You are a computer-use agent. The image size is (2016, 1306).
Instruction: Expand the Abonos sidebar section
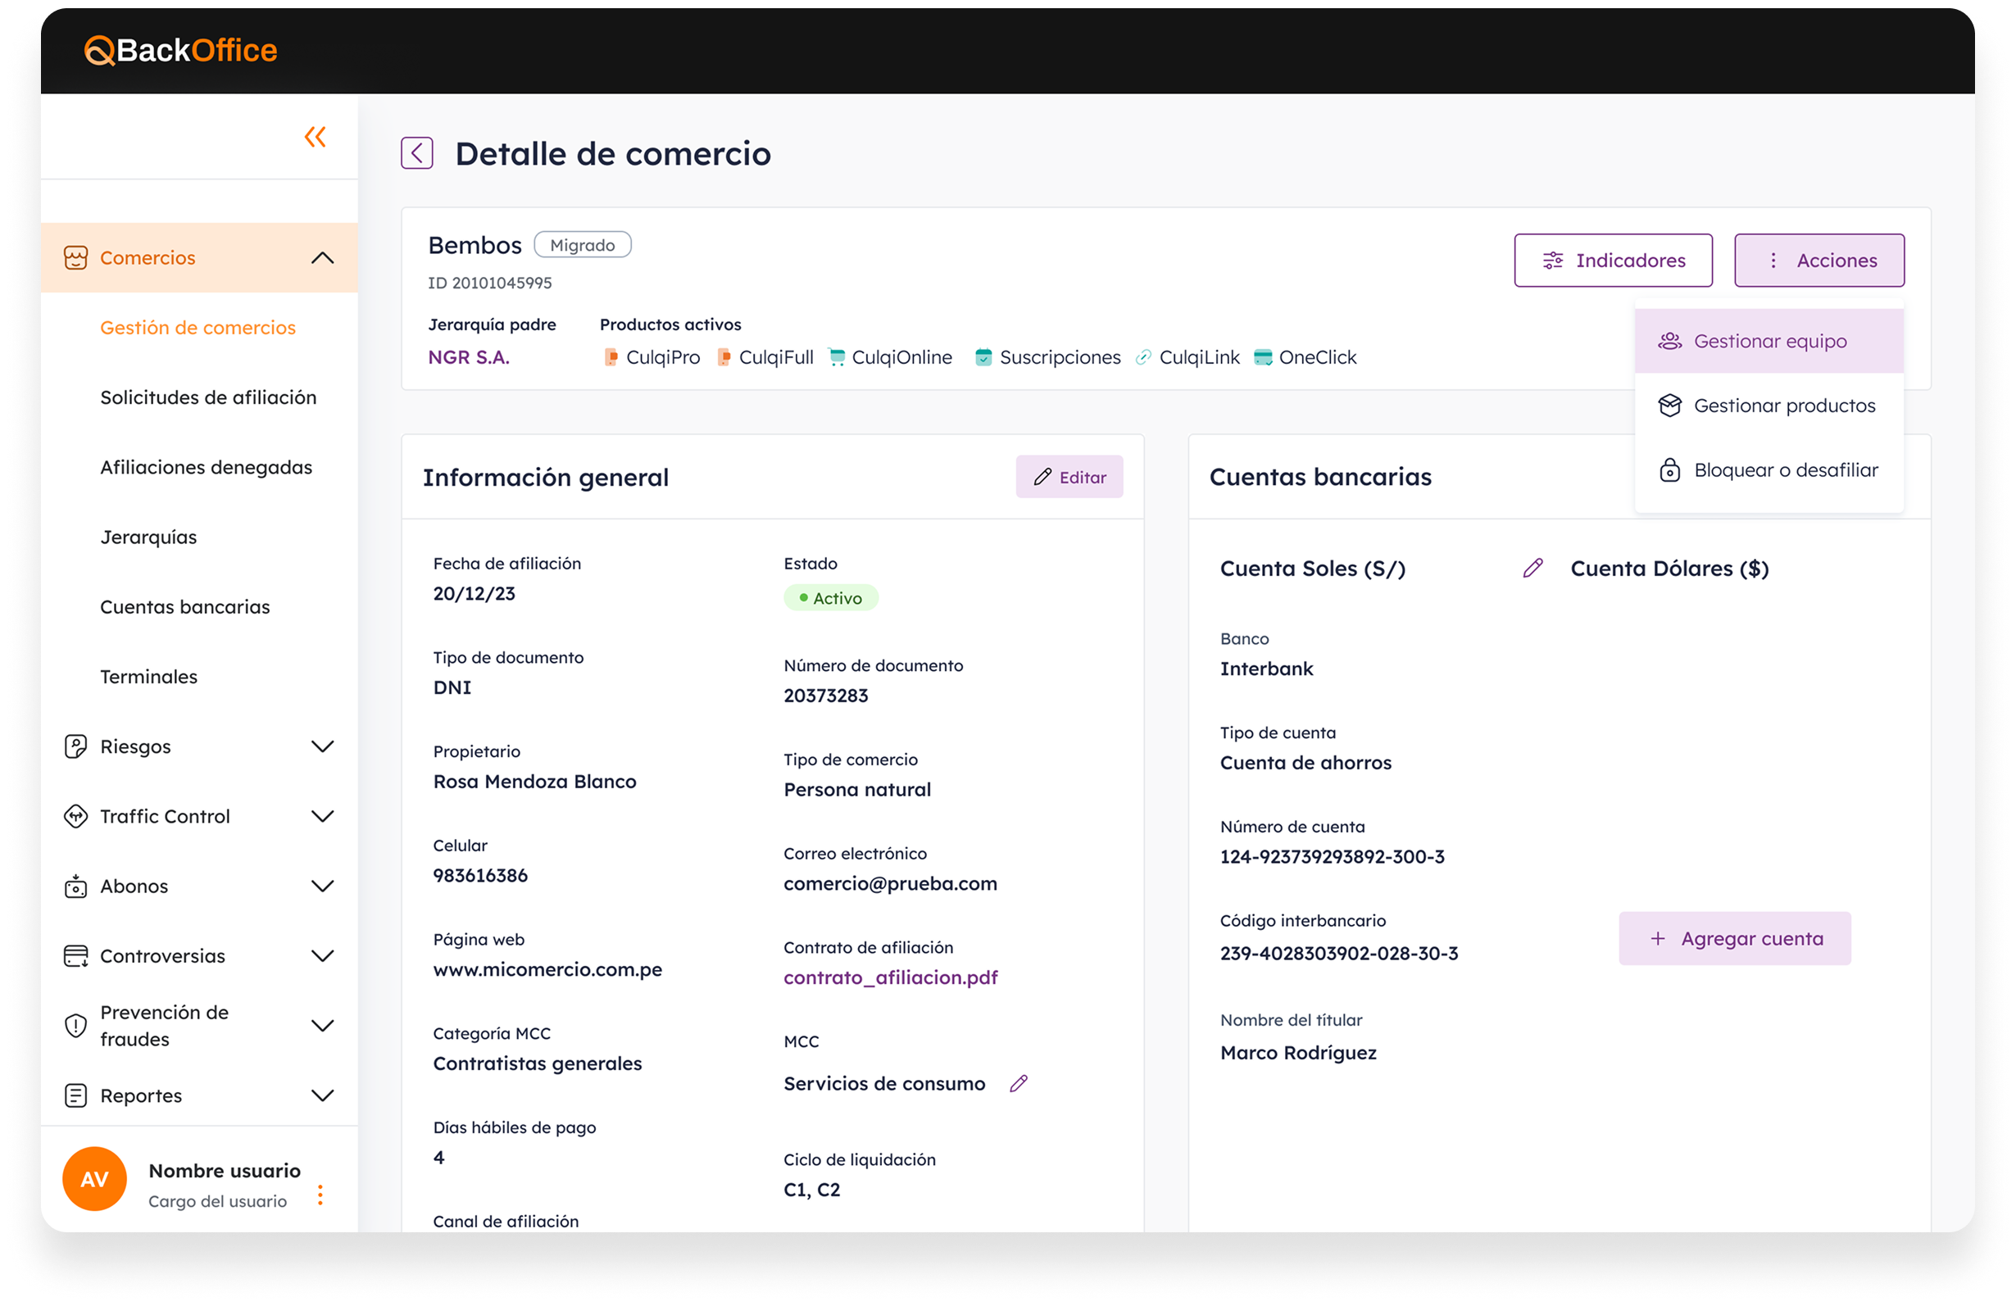323,886
